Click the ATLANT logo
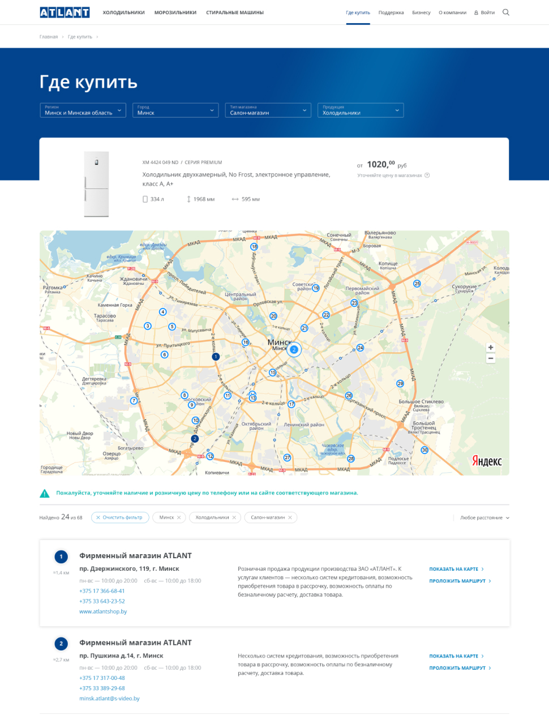The image size is (549, 719). pyautogui.click(x=65, y=12)
